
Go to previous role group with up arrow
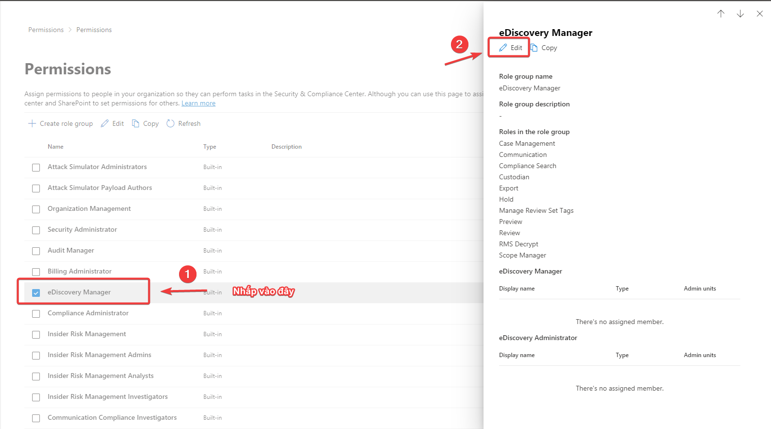point(720,14)
